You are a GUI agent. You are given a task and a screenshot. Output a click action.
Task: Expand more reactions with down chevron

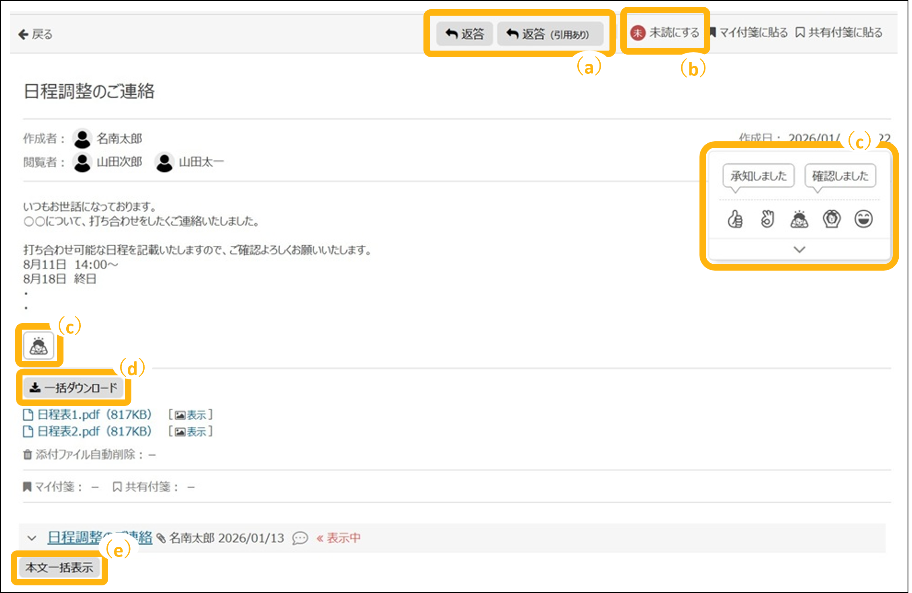800,250
